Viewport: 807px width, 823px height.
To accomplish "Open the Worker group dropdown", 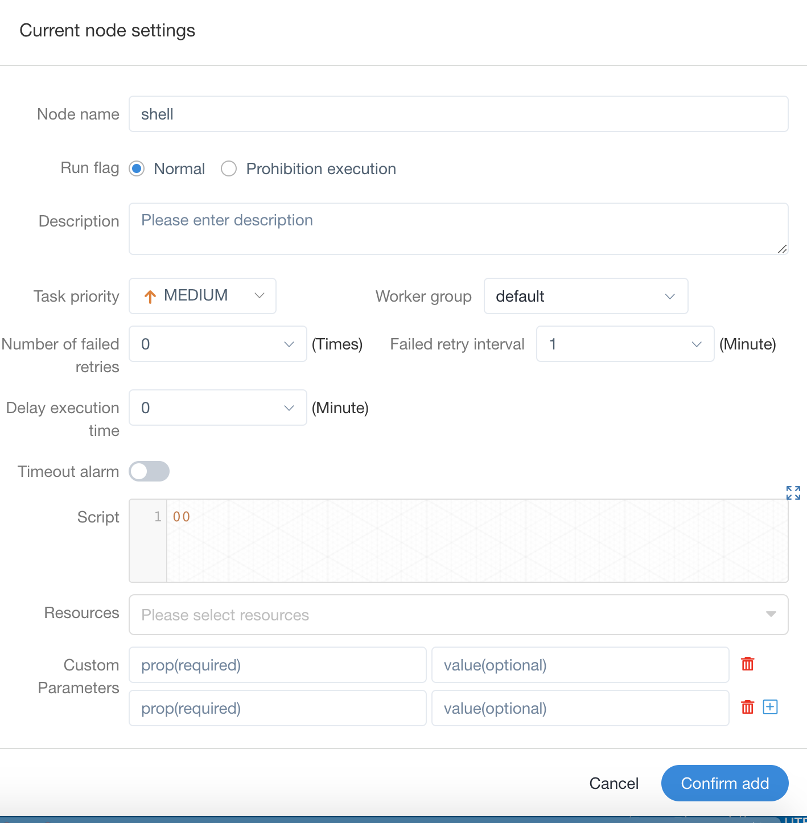I will click(x=585, y=296).
